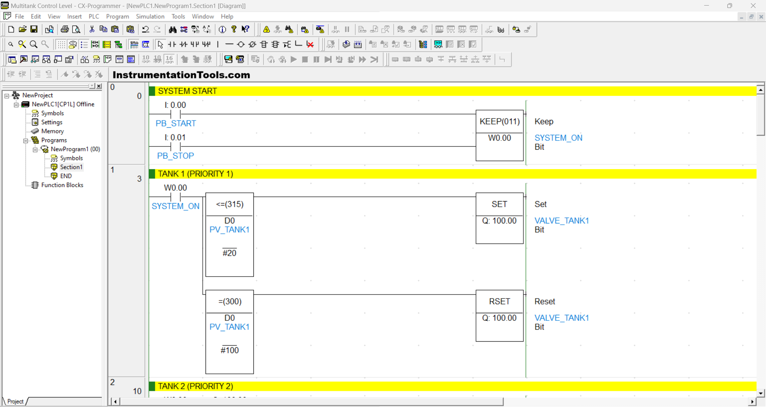Image resolution: width=766 pixels, height=407 pixels.
Task: Print the ladder diagram
Action: click(65, 30)
